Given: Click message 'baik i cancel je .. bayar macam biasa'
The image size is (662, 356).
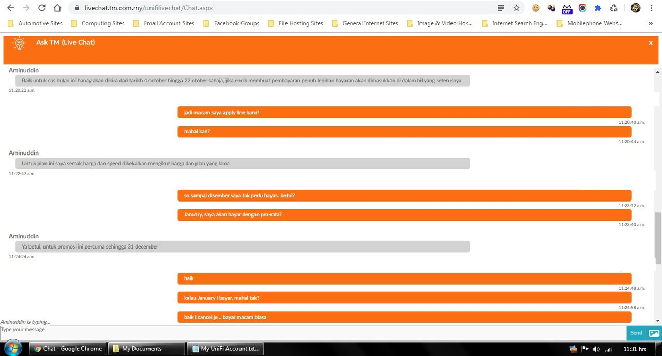Looking at the screenshot, I should pyautogui.click(x=404, y=317).
